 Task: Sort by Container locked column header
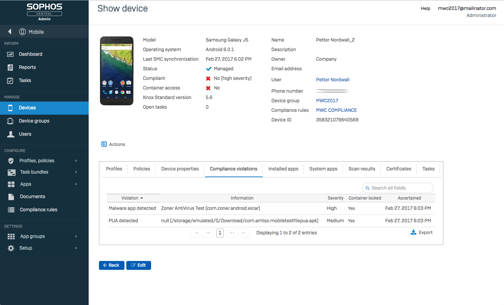(365, 198)
